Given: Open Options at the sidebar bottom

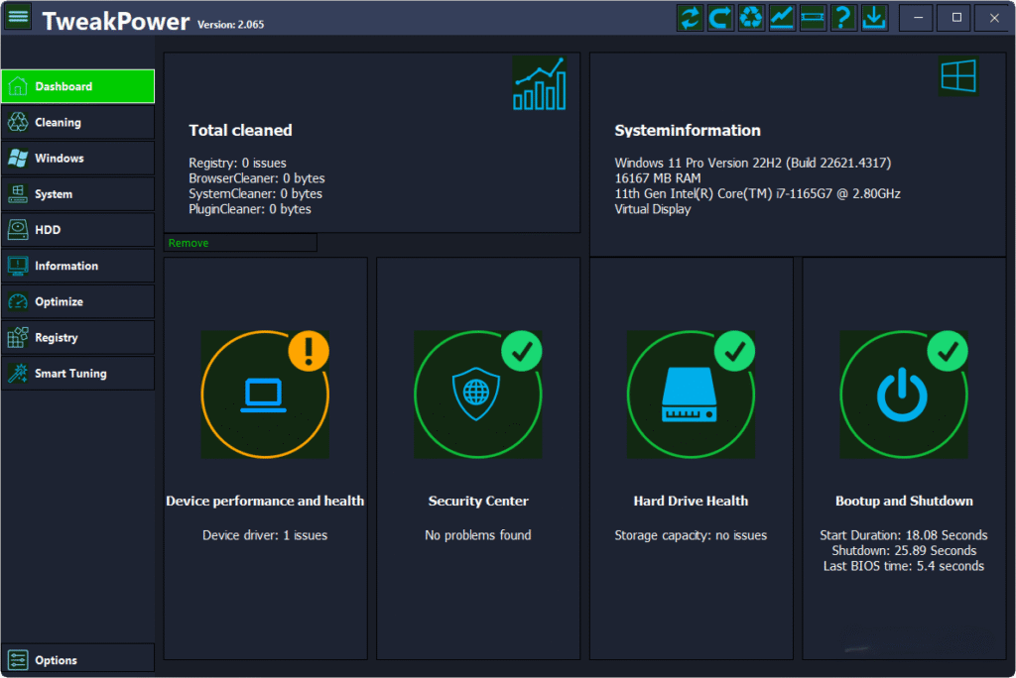Looking at the screenshot, I should [77, 660].
